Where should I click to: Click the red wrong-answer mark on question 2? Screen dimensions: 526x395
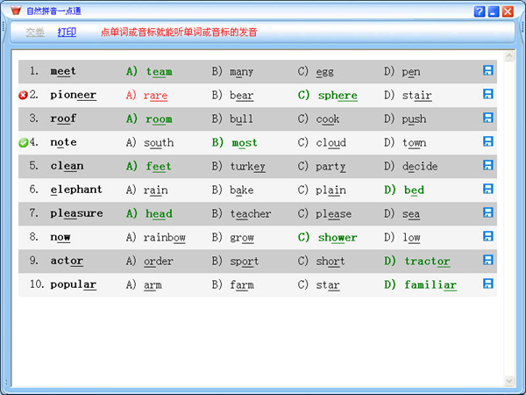[23, 96]
